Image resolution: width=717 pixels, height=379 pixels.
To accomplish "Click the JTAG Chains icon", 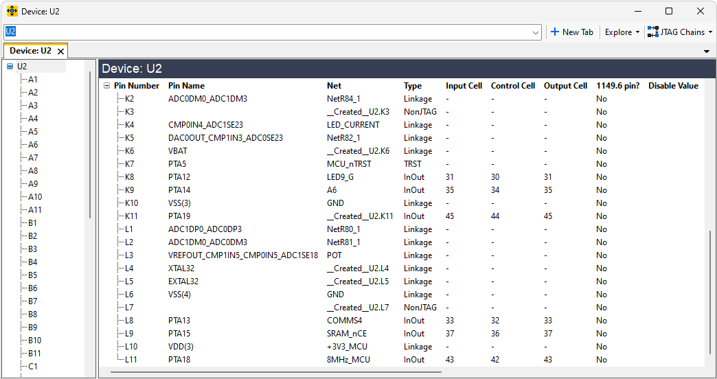I will coord(652,32).
